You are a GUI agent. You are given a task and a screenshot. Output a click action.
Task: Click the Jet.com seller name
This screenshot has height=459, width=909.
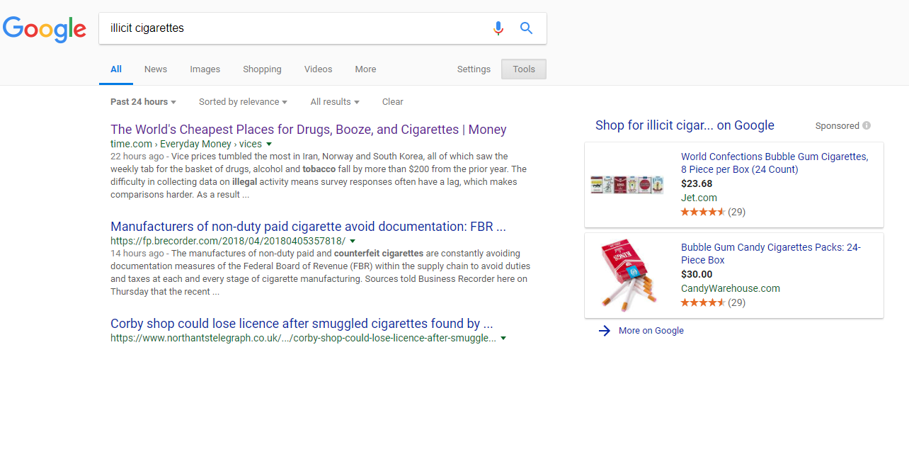point(699,198)
